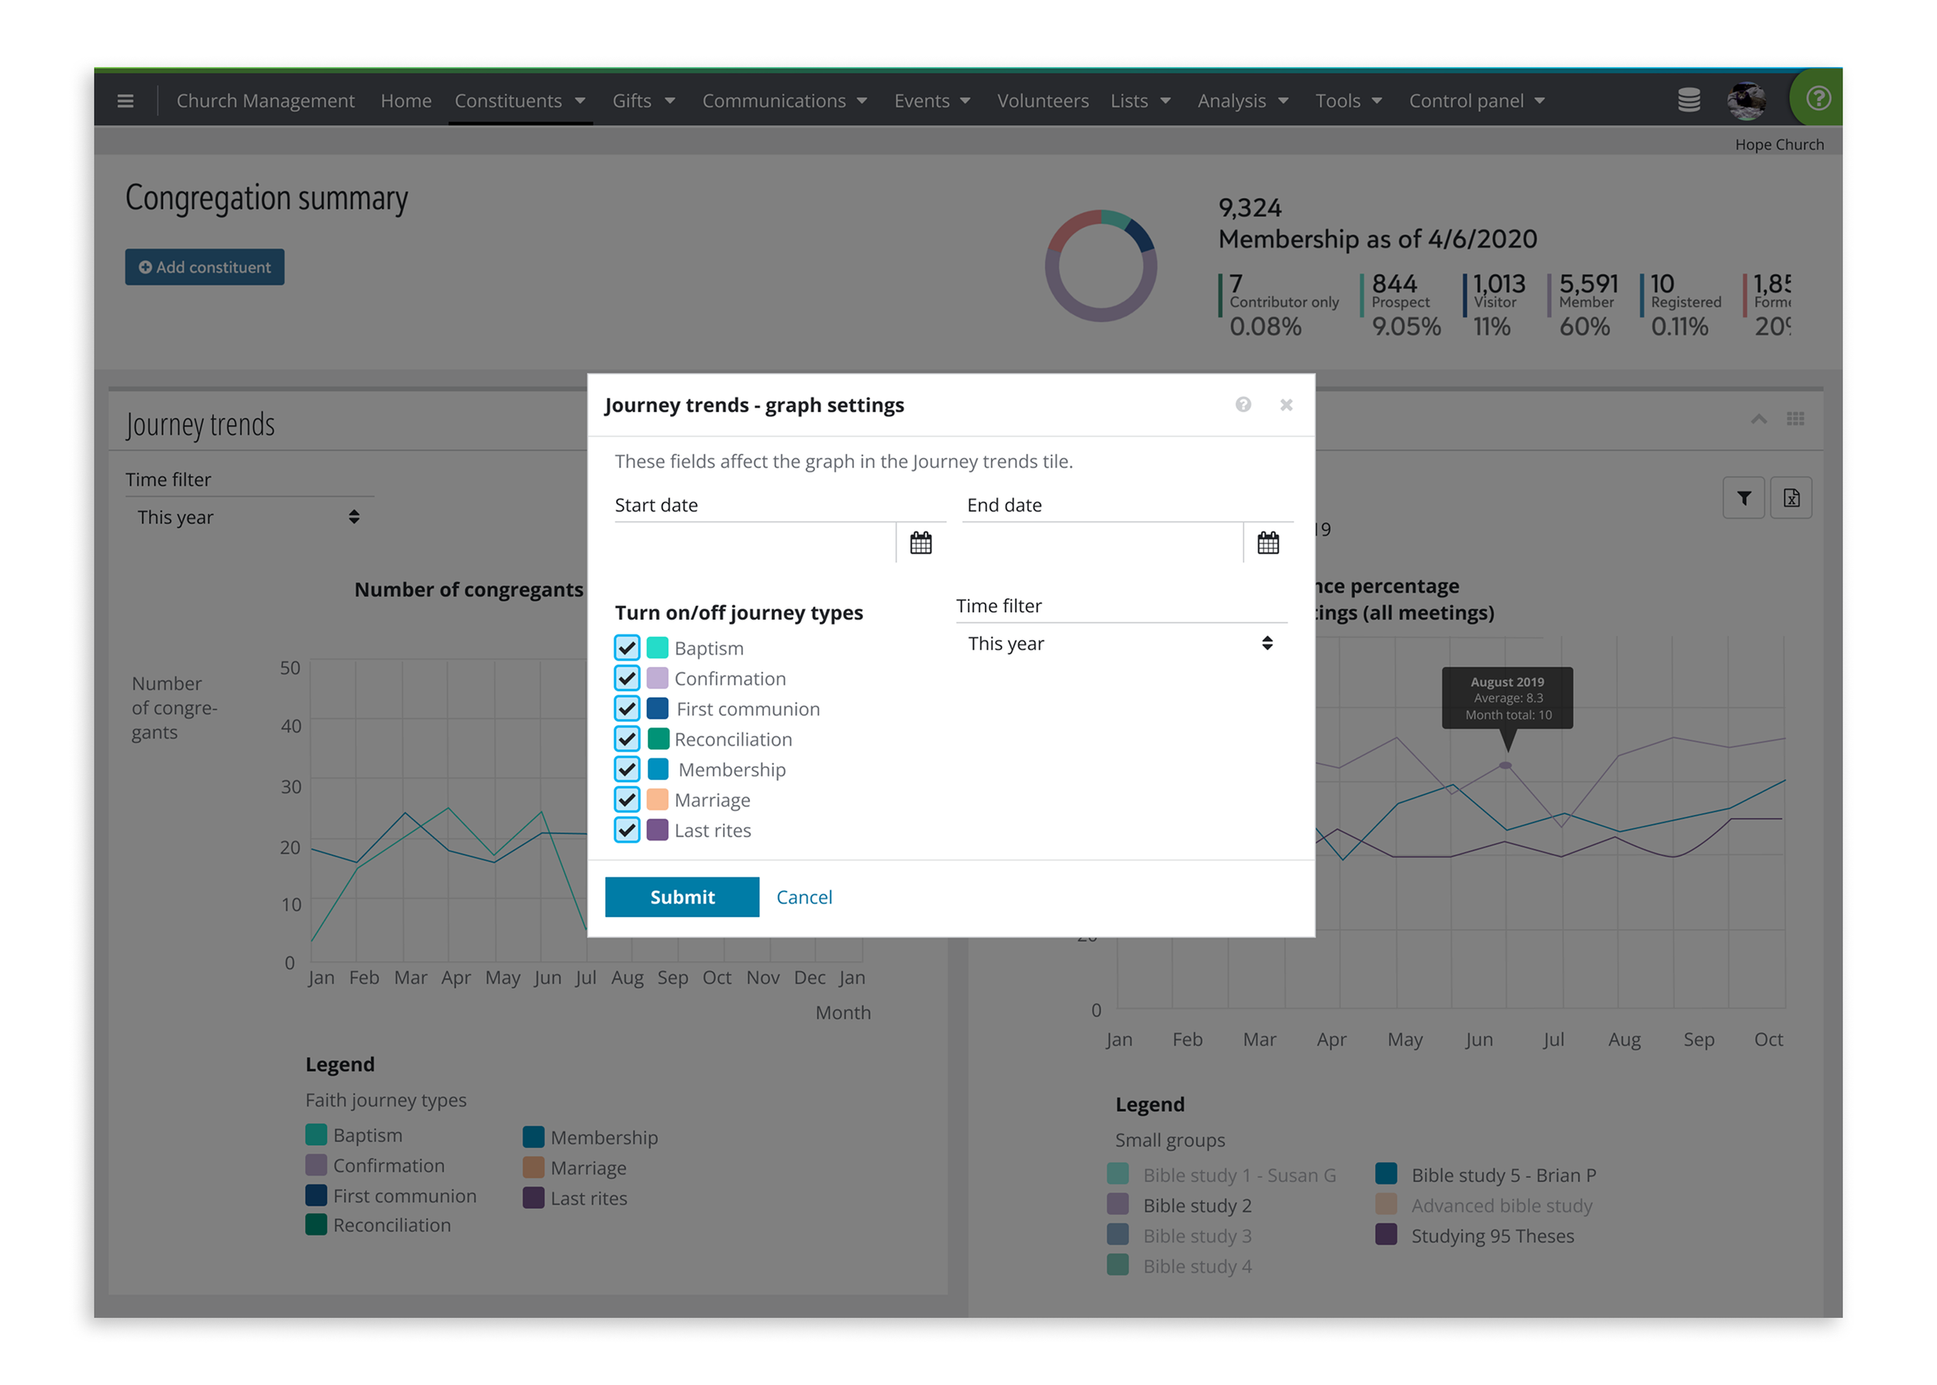Click the export to spreadsheet icon
Screen dimensions: 1937x1385
[1791, 498]
